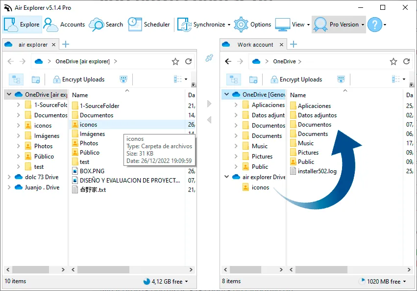Open the Help dropdown arrow

pos(385,25)
